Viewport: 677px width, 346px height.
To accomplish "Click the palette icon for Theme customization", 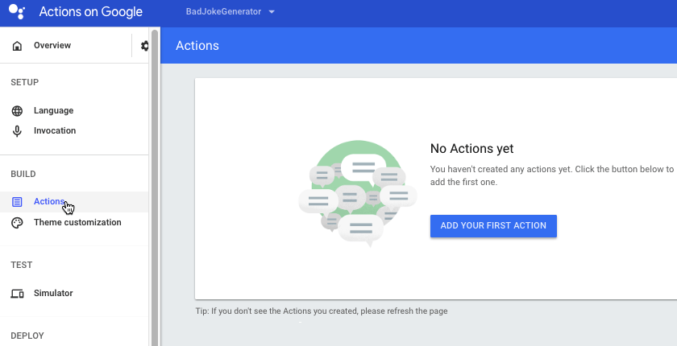I will point(17,223).
